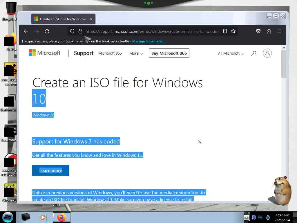
Task: Open a new tab with plus button
Action: click(102, 19)
